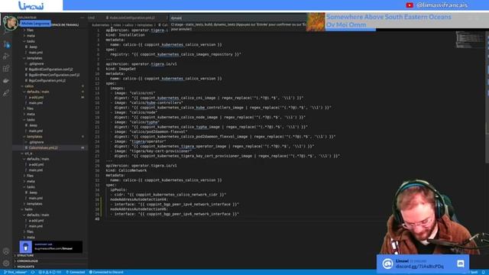Open Explorer views and more actions menu
Viewport: 489px width, 275px height.
point(83,18)
